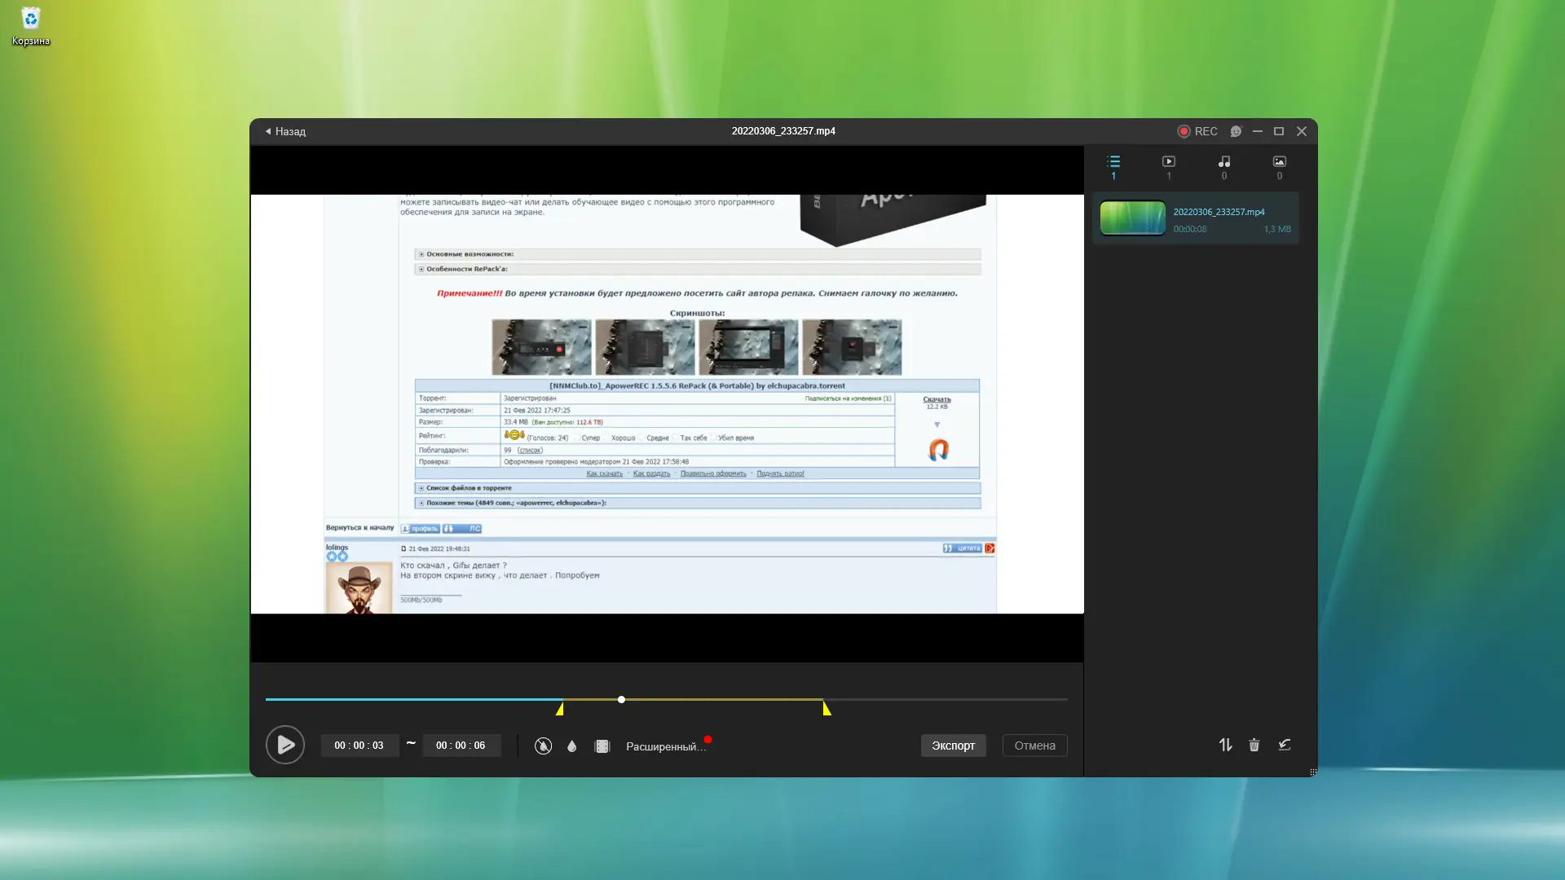Click the white playhead on the timeline
The height and width of the screenshot is (880, 1565).
click(x=621, y=699)
